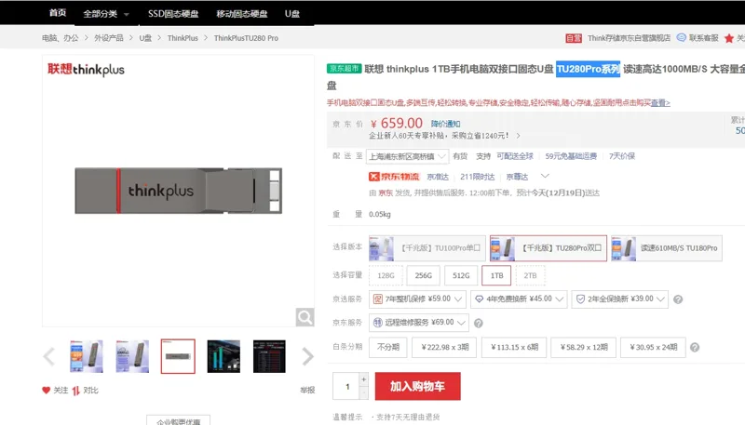Viewport: 745px width, 425px height.
Task: Click ThinkPlus breadcrumb link
Action: 183,38
